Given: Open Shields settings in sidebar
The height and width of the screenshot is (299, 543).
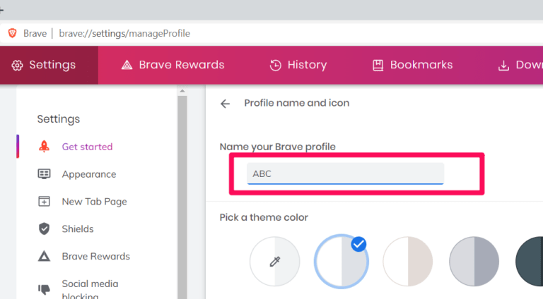Looking at the screenshot, I should click(x=78, y=228).
